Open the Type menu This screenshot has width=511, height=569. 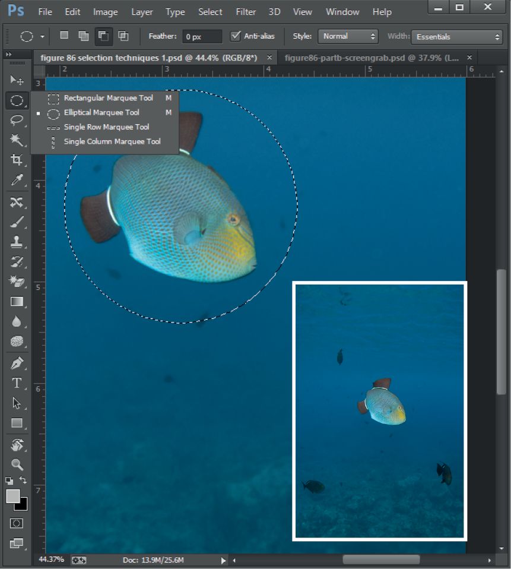coord(175,12)
